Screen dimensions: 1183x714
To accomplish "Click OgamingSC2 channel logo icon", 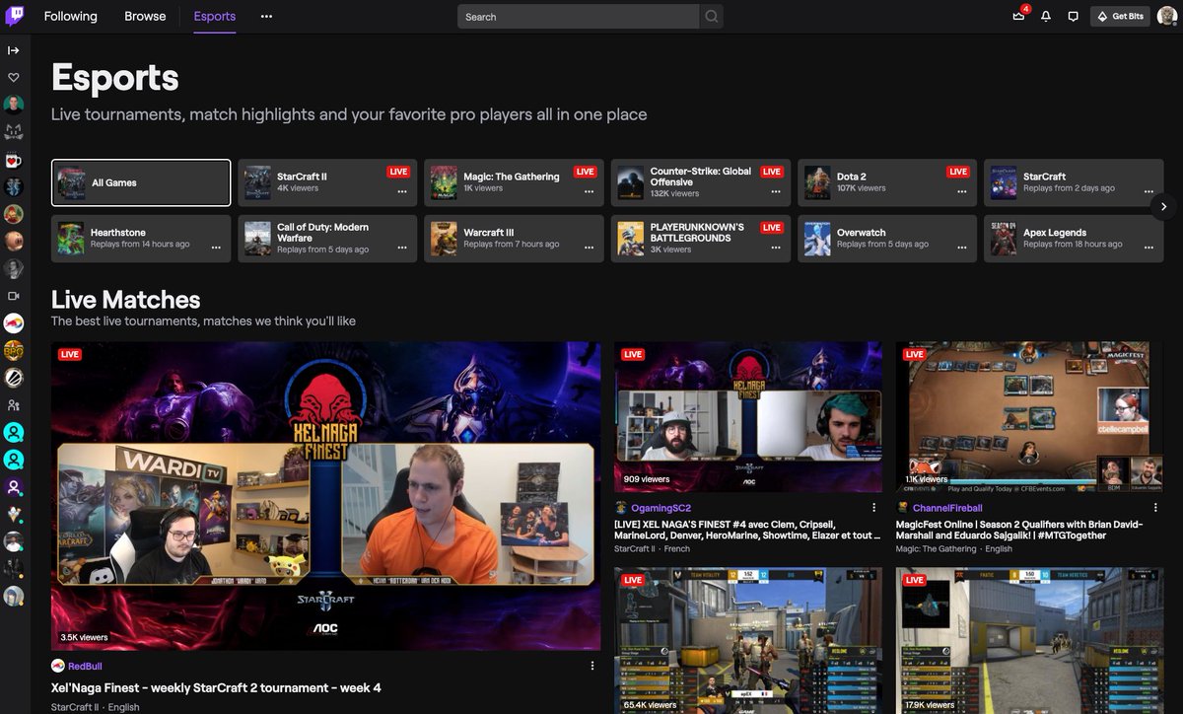I will click(x=621, y=508).
